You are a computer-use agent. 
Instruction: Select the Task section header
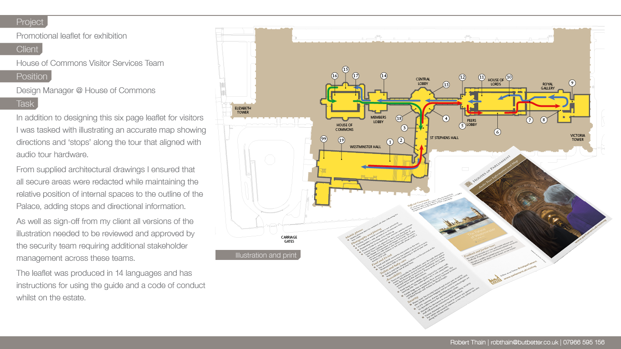[25, 104]
